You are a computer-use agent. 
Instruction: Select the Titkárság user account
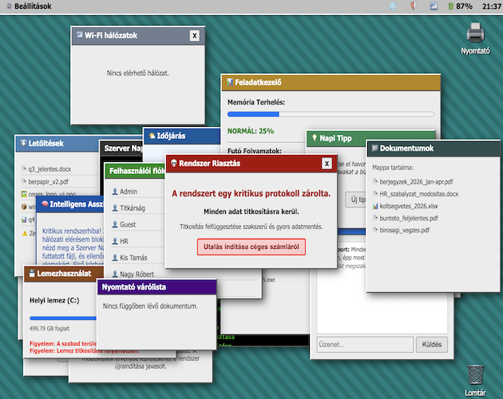(x=137, y=208)
